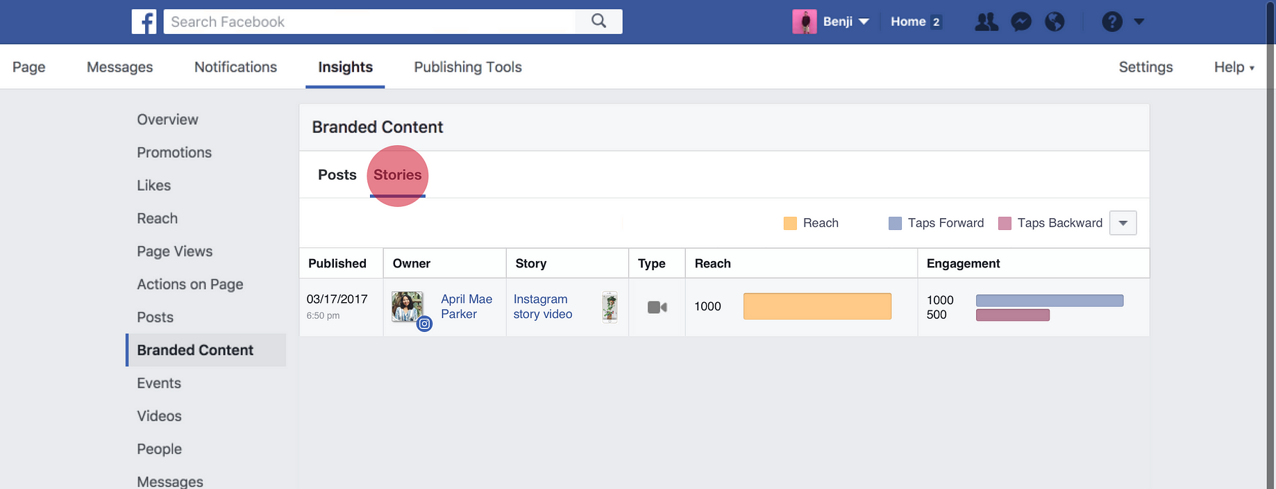Select Branded Content in the sidebar
Image resolution: width=1276 pixels, height=489 pixels.
pos(205,350)
